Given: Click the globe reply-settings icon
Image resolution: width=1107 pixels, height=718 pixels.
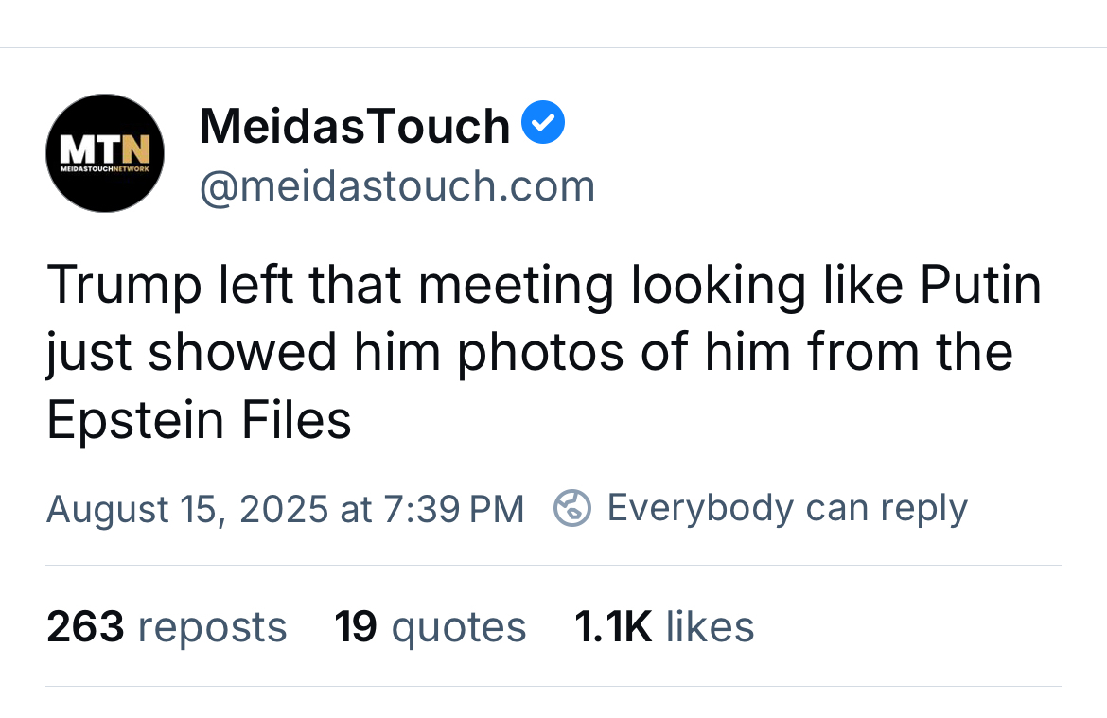Looking at the screenshot, I should 572,509.
